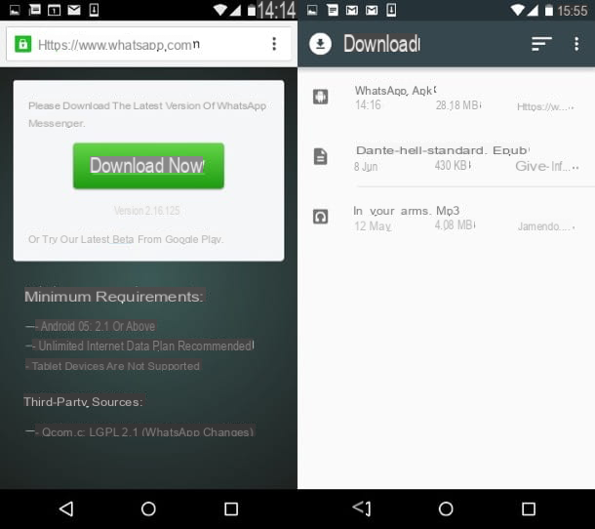Tap the Dante-hell-standard document file icon
595x529 pixels.
coord(320,156)
